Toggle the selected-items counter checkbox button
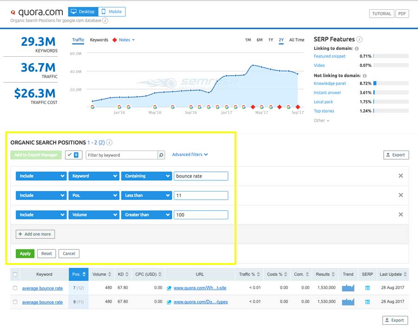 click(x=73, y=155)
